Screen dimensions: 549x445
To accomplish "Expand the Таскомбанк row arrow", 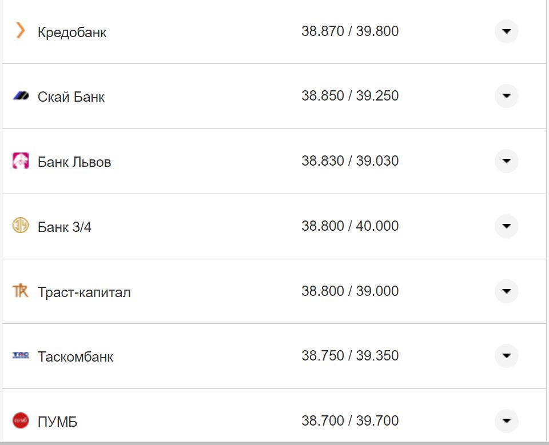I will (506, 356).
